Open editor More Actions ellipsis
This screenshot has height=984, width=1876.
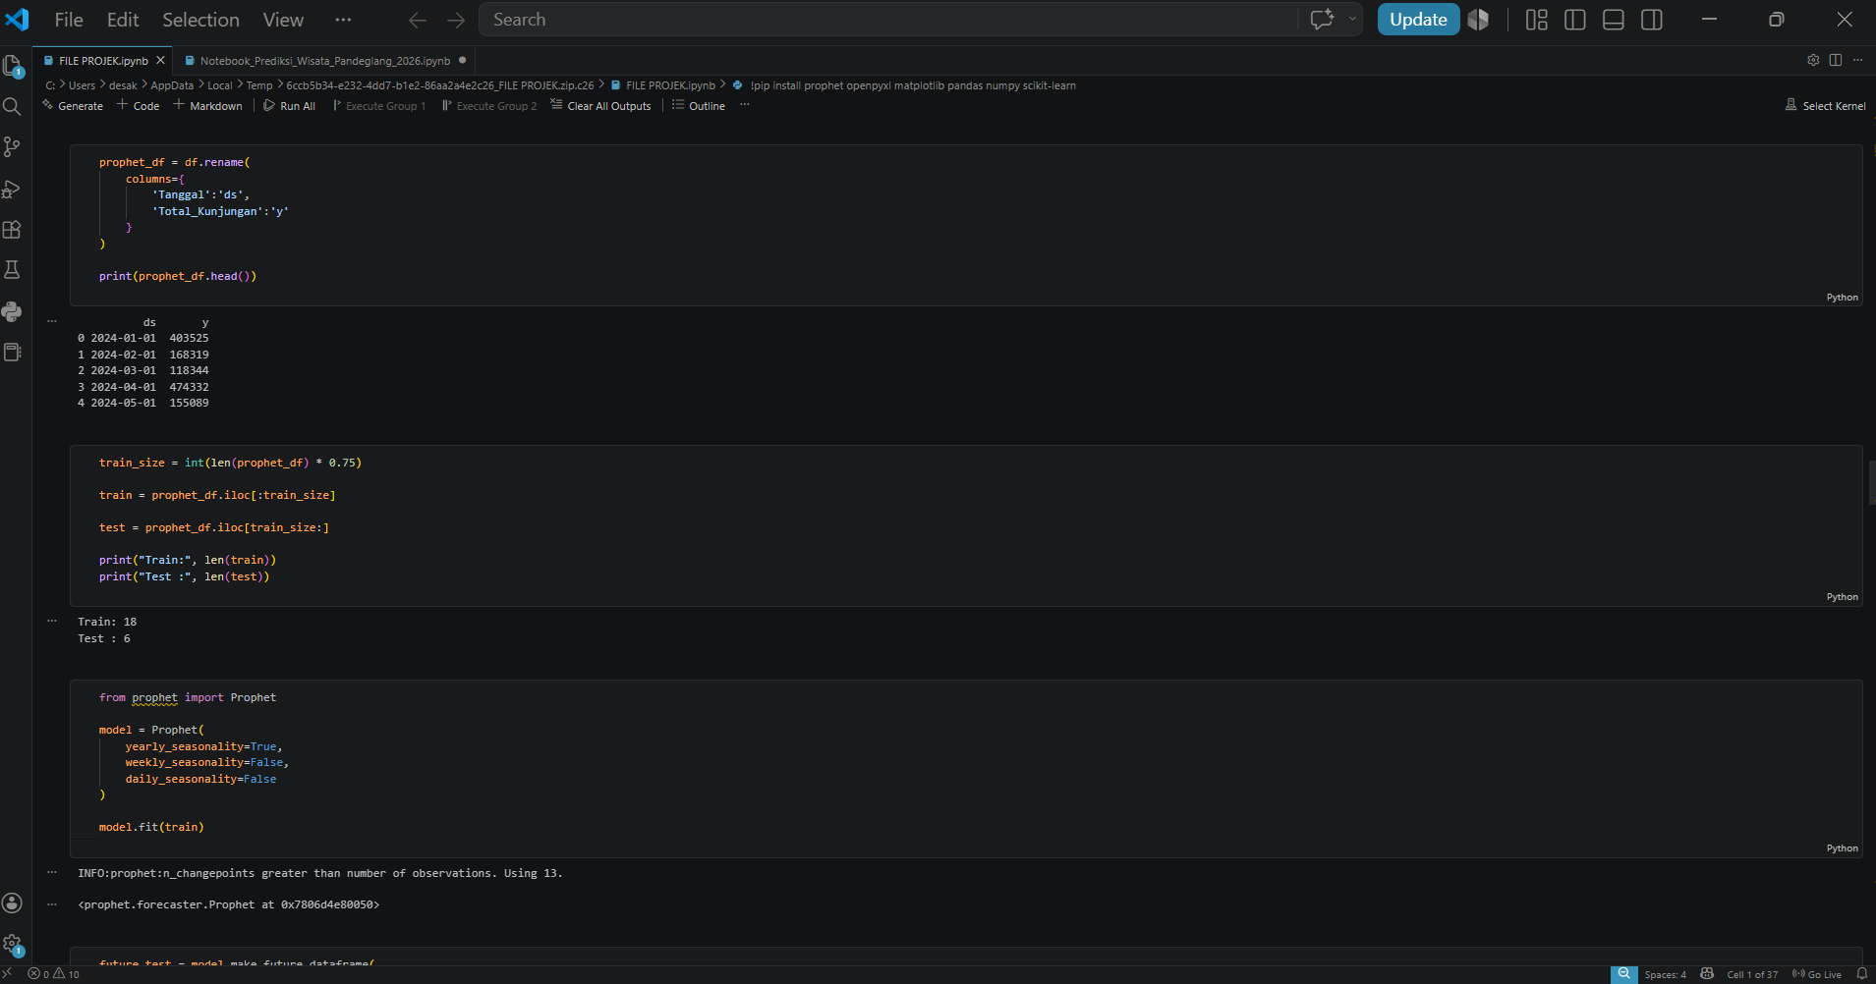(1857, 60)
